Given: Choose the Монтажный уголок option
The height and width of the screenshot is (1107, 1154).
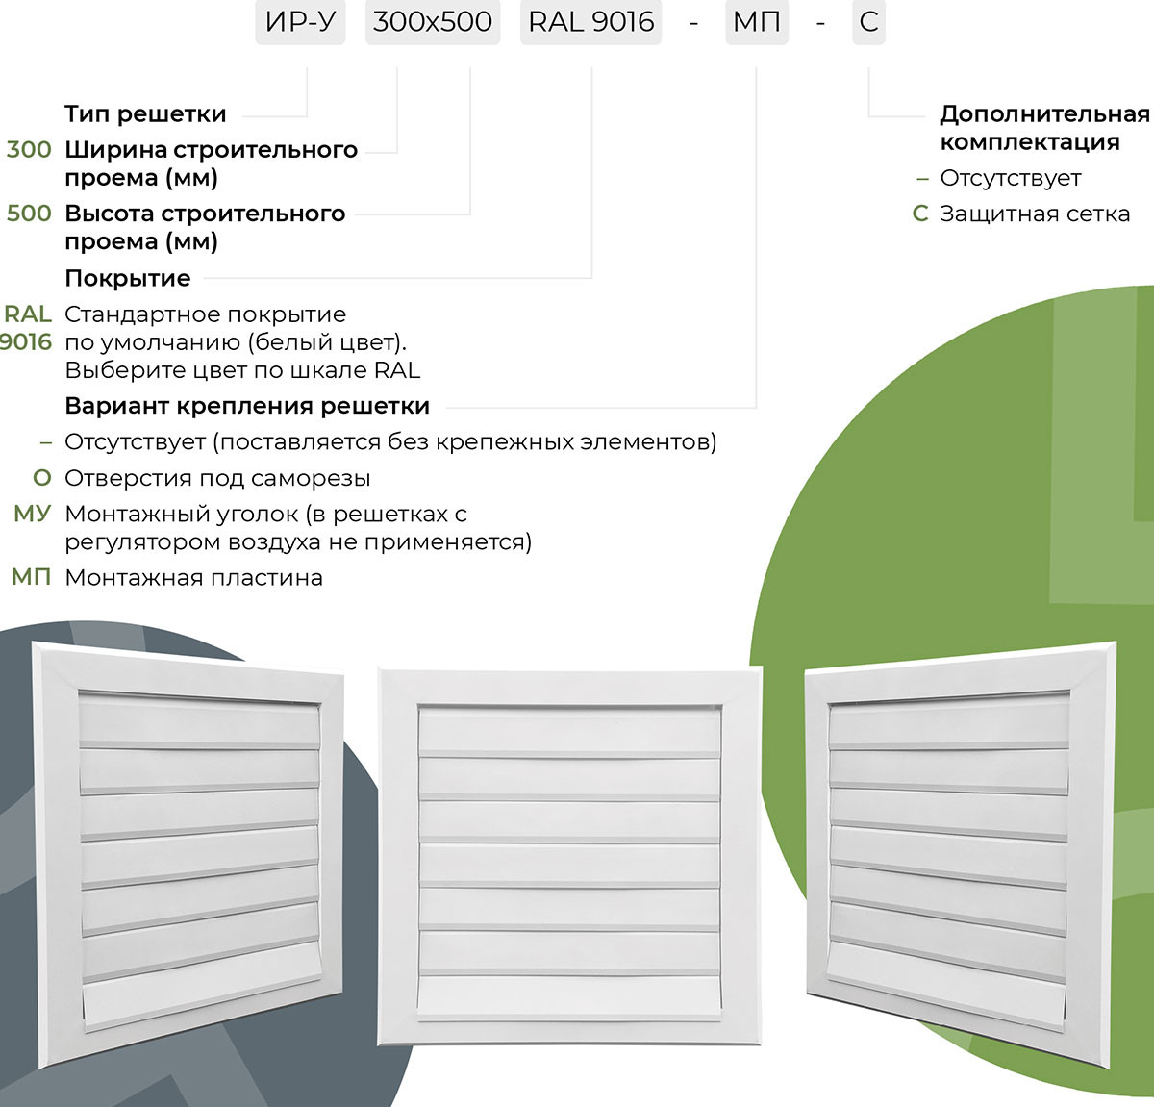Looking at the screenshot, I should [265, 515].
